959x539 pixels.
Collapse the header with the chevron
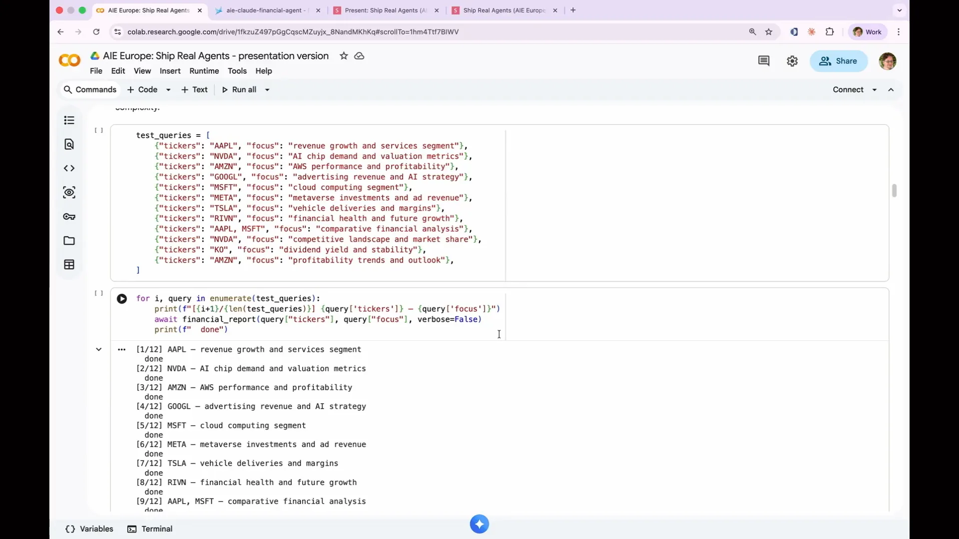[891, 90]
